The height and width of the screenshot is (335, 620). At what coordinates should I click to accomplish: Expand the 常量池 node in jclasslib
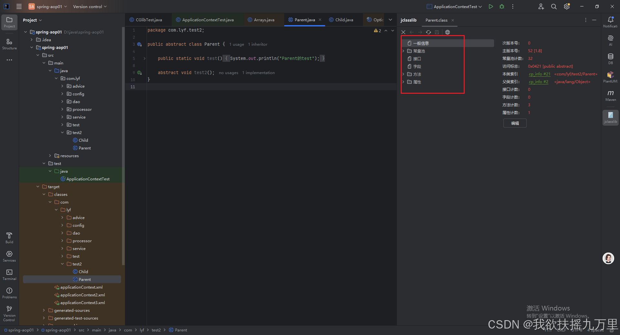pyautogui.click(x=403, y=51)
